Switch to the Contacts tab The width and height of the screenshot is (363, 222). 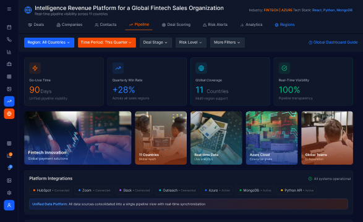tap(106, 25)
